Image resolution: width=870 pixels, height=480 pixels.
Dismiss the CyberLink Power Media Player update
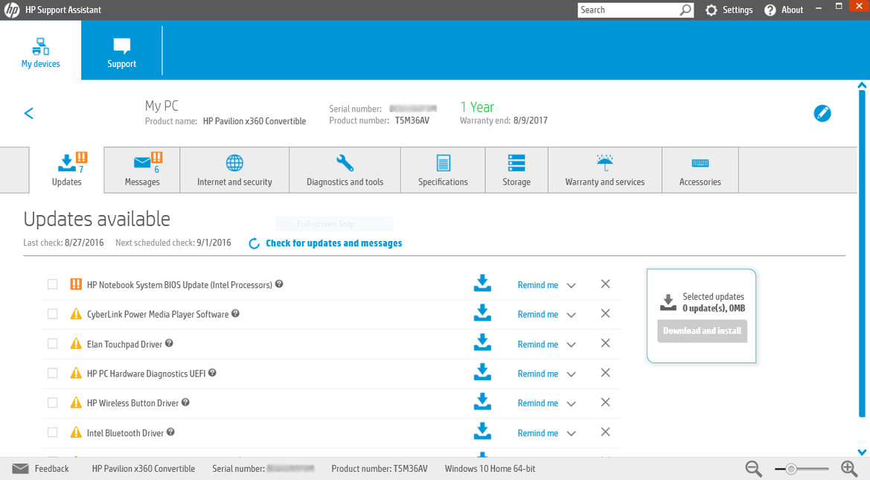tap(605, 313)
